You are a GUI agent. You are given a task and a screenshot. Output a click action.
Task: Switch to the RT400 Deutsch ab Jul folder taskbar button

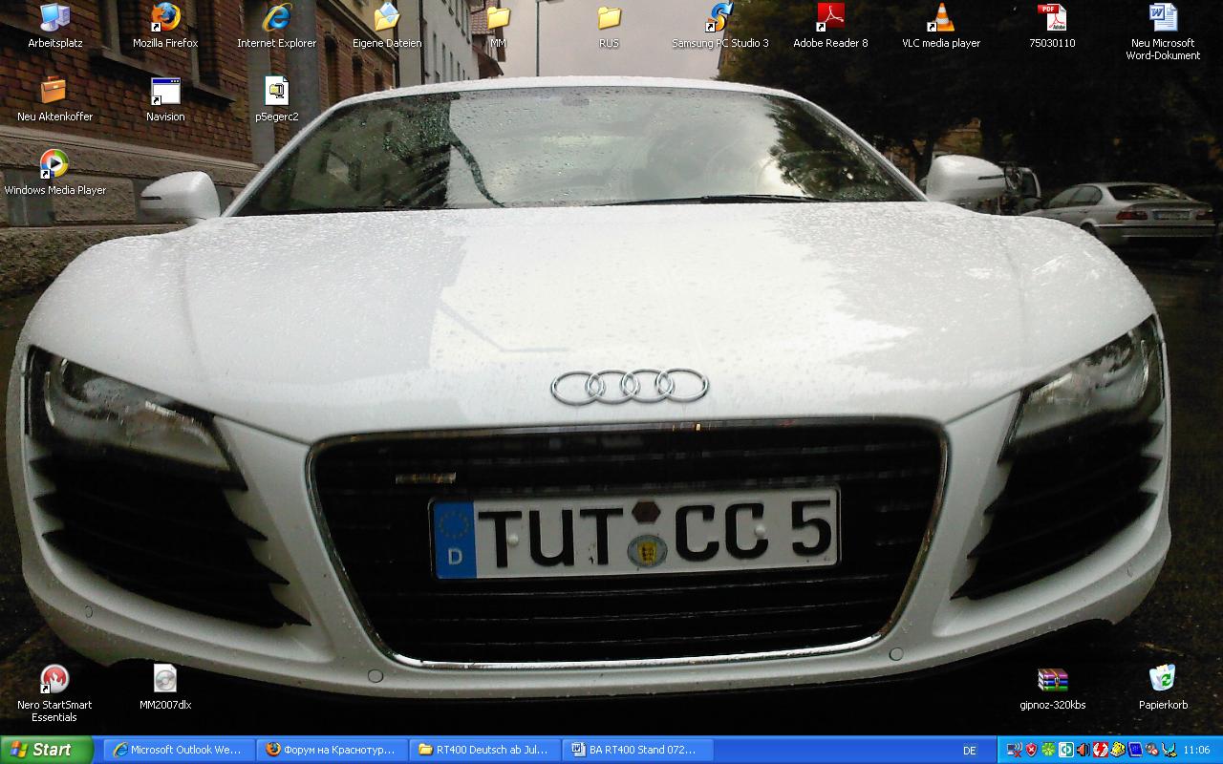point(485,750)
